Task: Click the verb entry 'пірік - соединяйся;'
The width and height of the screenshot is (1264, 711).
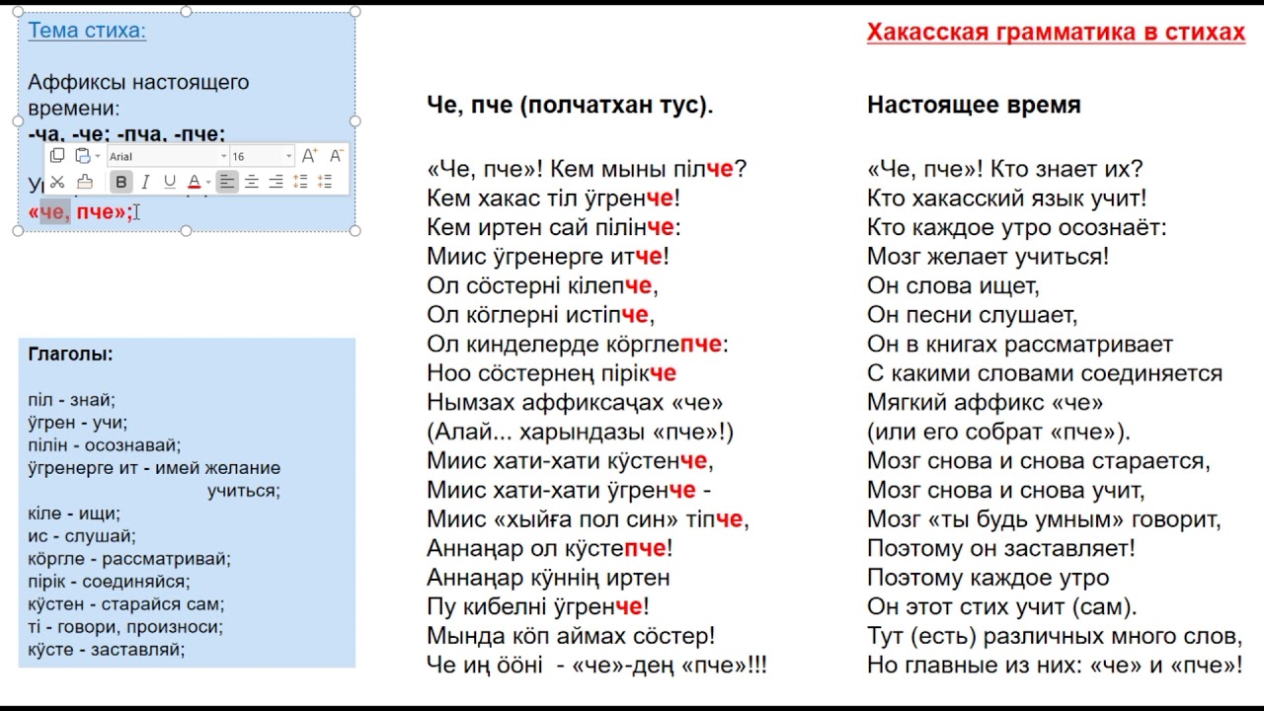Action: pos(110,582)
